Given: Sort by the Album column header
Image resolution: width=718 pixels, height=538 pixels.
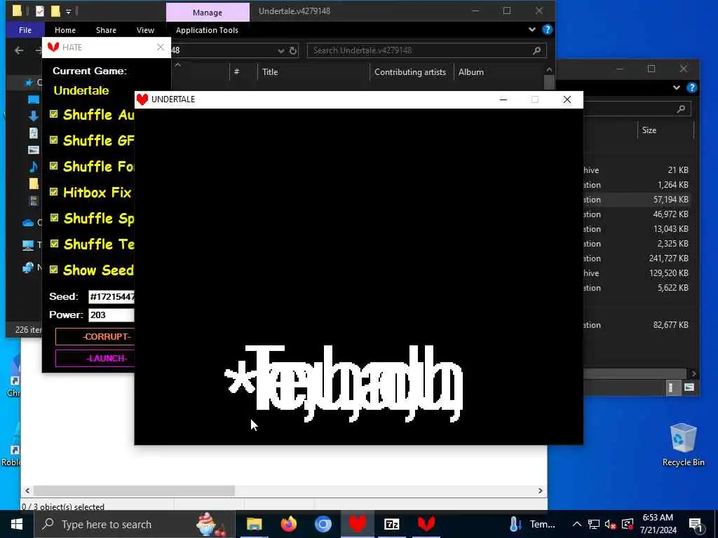Looking at the screenshot, I should [470, 72].
